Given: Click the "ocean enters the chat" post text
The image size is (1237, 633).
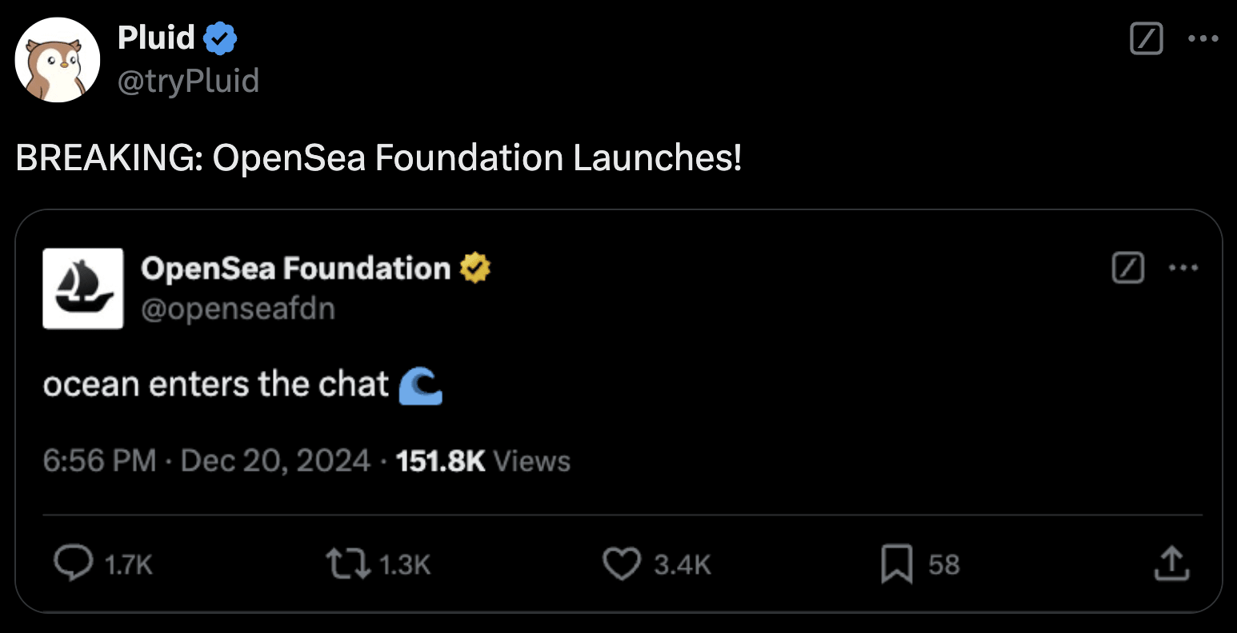Looking at the screenshot, I should click(216, 384).
